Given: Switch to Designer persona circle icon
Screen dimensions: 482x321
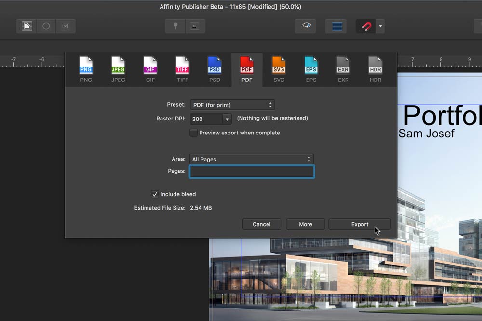Looking at the screenshot, I should click(46, 26).
